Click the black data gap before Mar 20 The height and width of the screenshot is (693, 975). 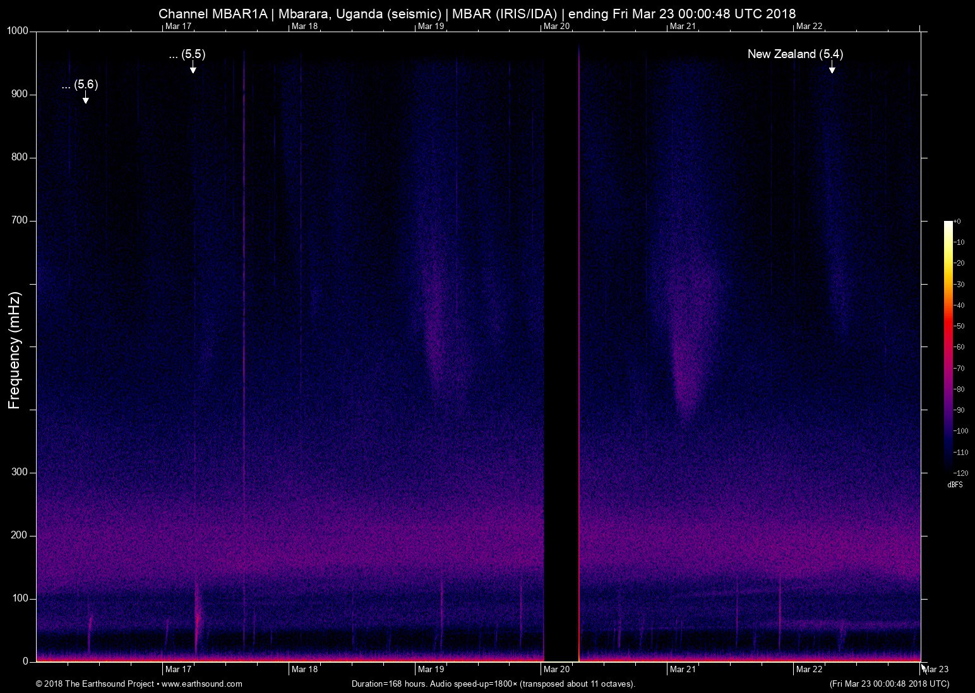pyautogui.click(x=561, y=347)
